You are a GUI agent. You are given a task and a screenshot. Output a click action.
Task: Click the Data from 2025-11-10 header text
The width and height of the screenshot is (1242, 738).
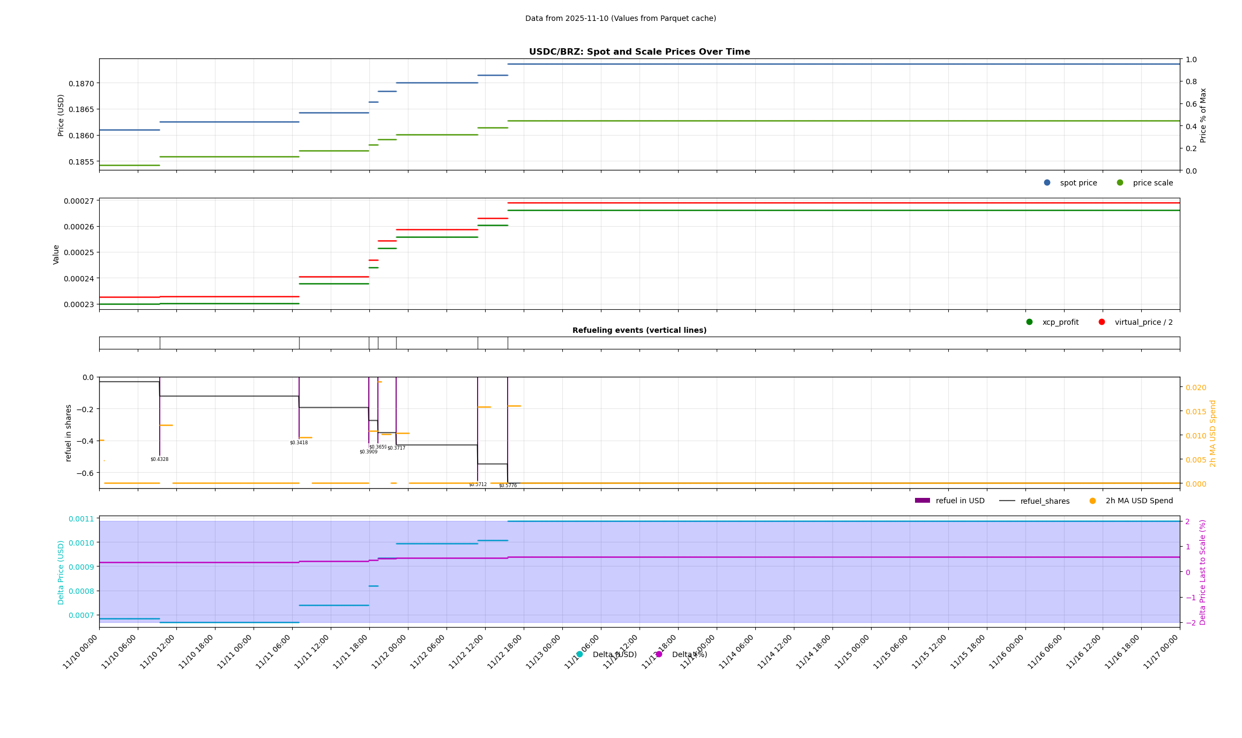620,18
